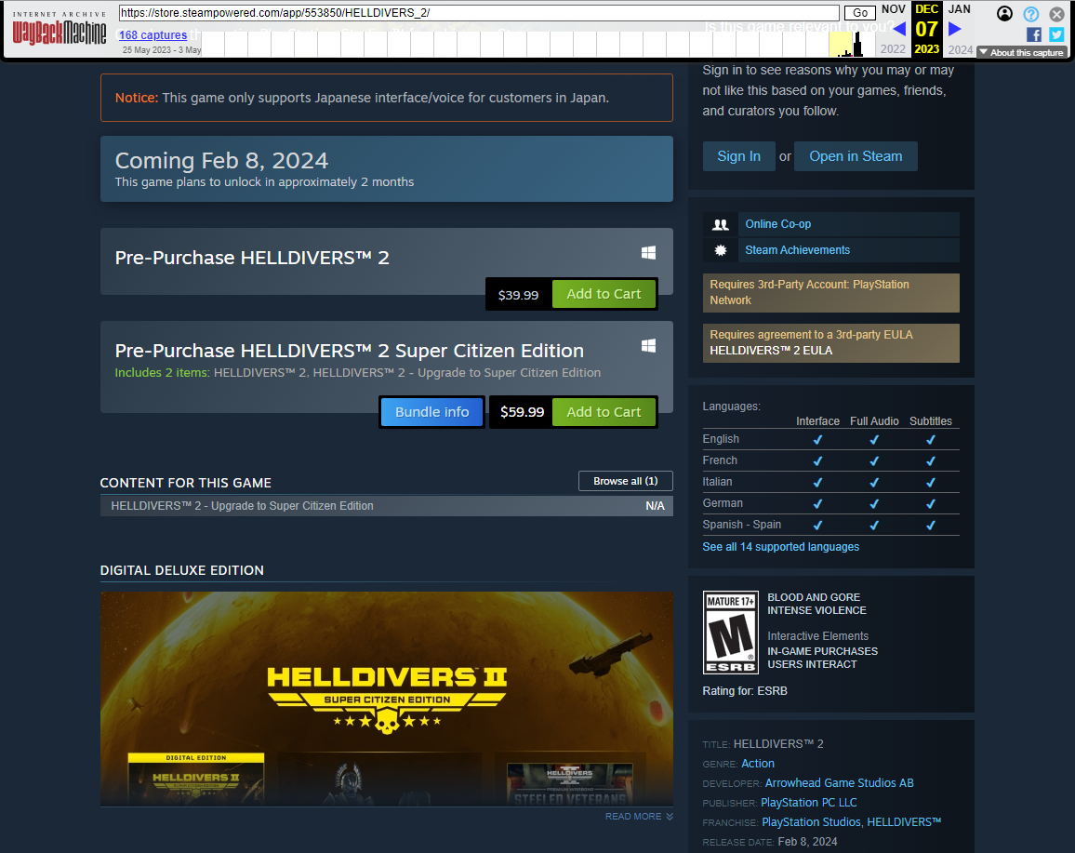Close the Wayback toolbar
The height and width of the screenshot is (853, 1075).
(x=1056, y=14)
